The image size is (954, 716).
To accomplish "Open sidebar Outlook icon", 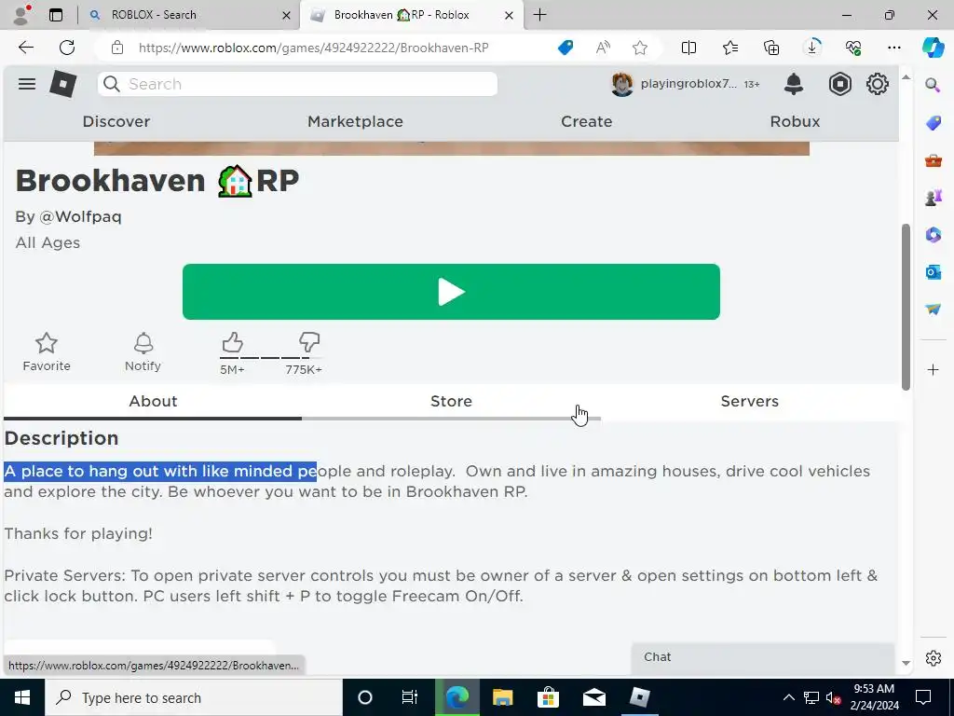I will pos(933,272).
